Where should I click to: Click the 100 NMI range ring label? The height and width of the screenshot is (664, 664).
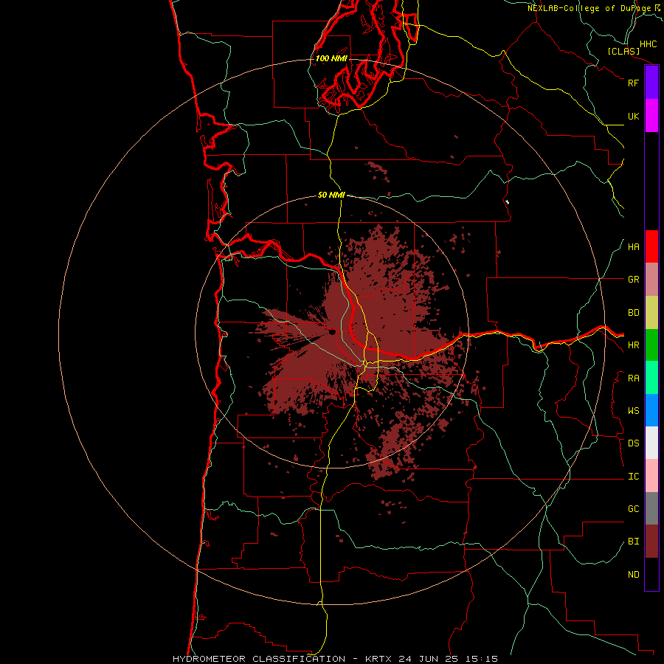[331, 58]
